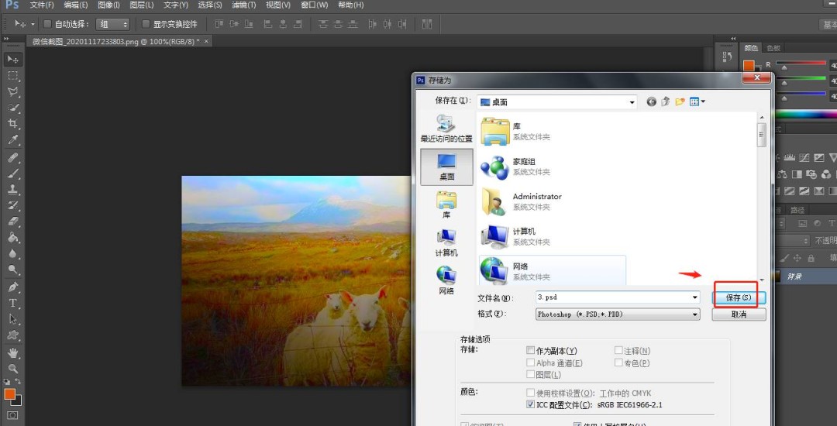Click the 保存(S) button
837x426 pixels.
pyautogui.click(x=739, y=297)
